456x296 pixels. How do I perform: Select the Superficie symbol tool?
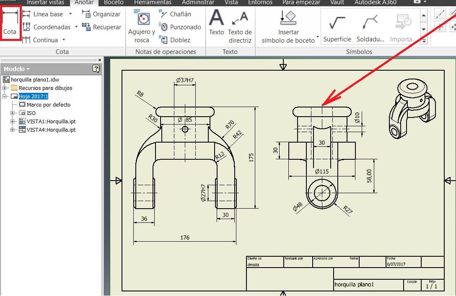tap(337, 28)
